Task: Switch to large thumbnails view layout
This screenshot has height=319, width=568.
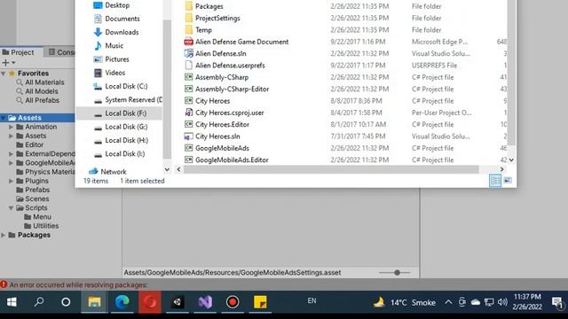Action: [508, 181]
